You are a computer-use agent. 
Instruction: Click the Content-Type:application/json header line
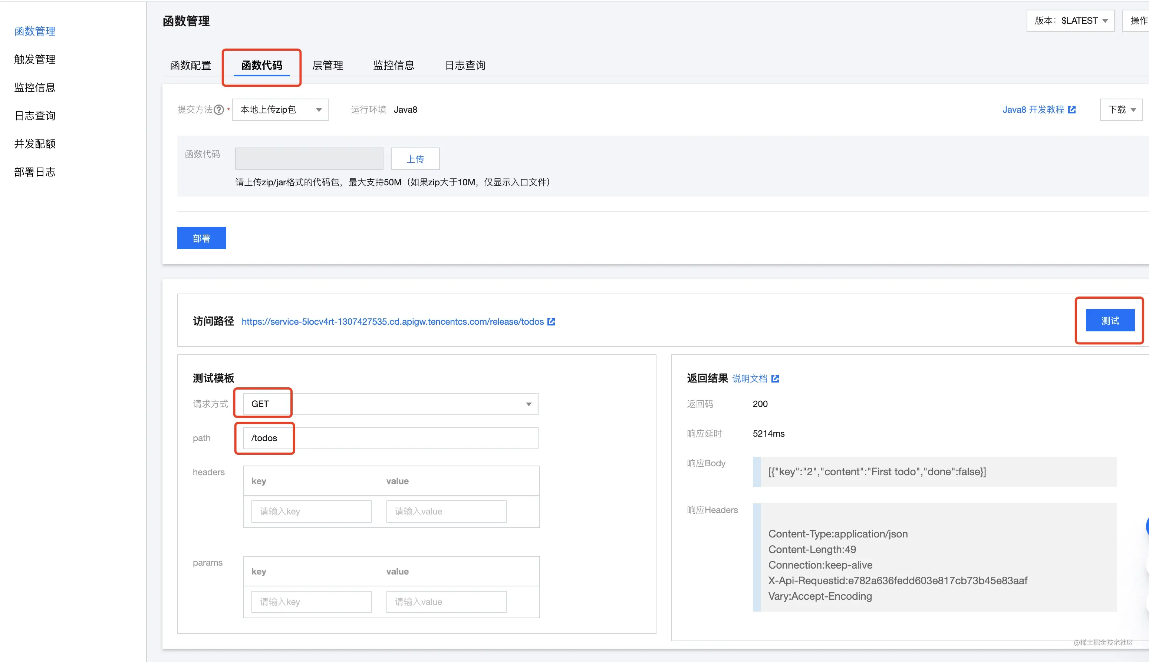point(838,534)
